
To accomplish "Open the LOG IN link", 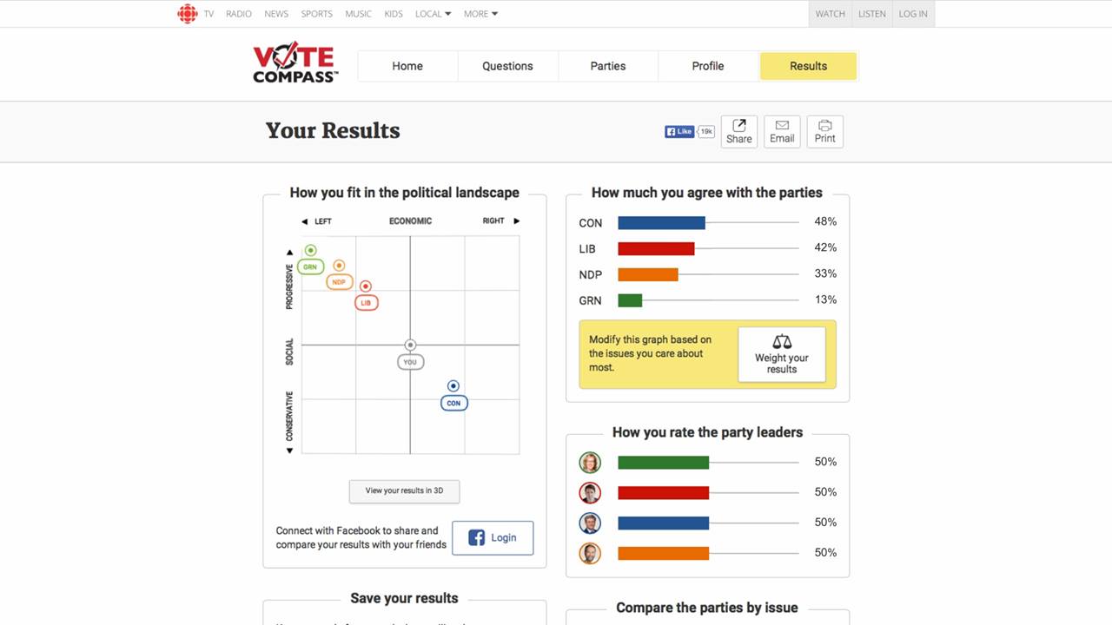I will pos(913,14).
